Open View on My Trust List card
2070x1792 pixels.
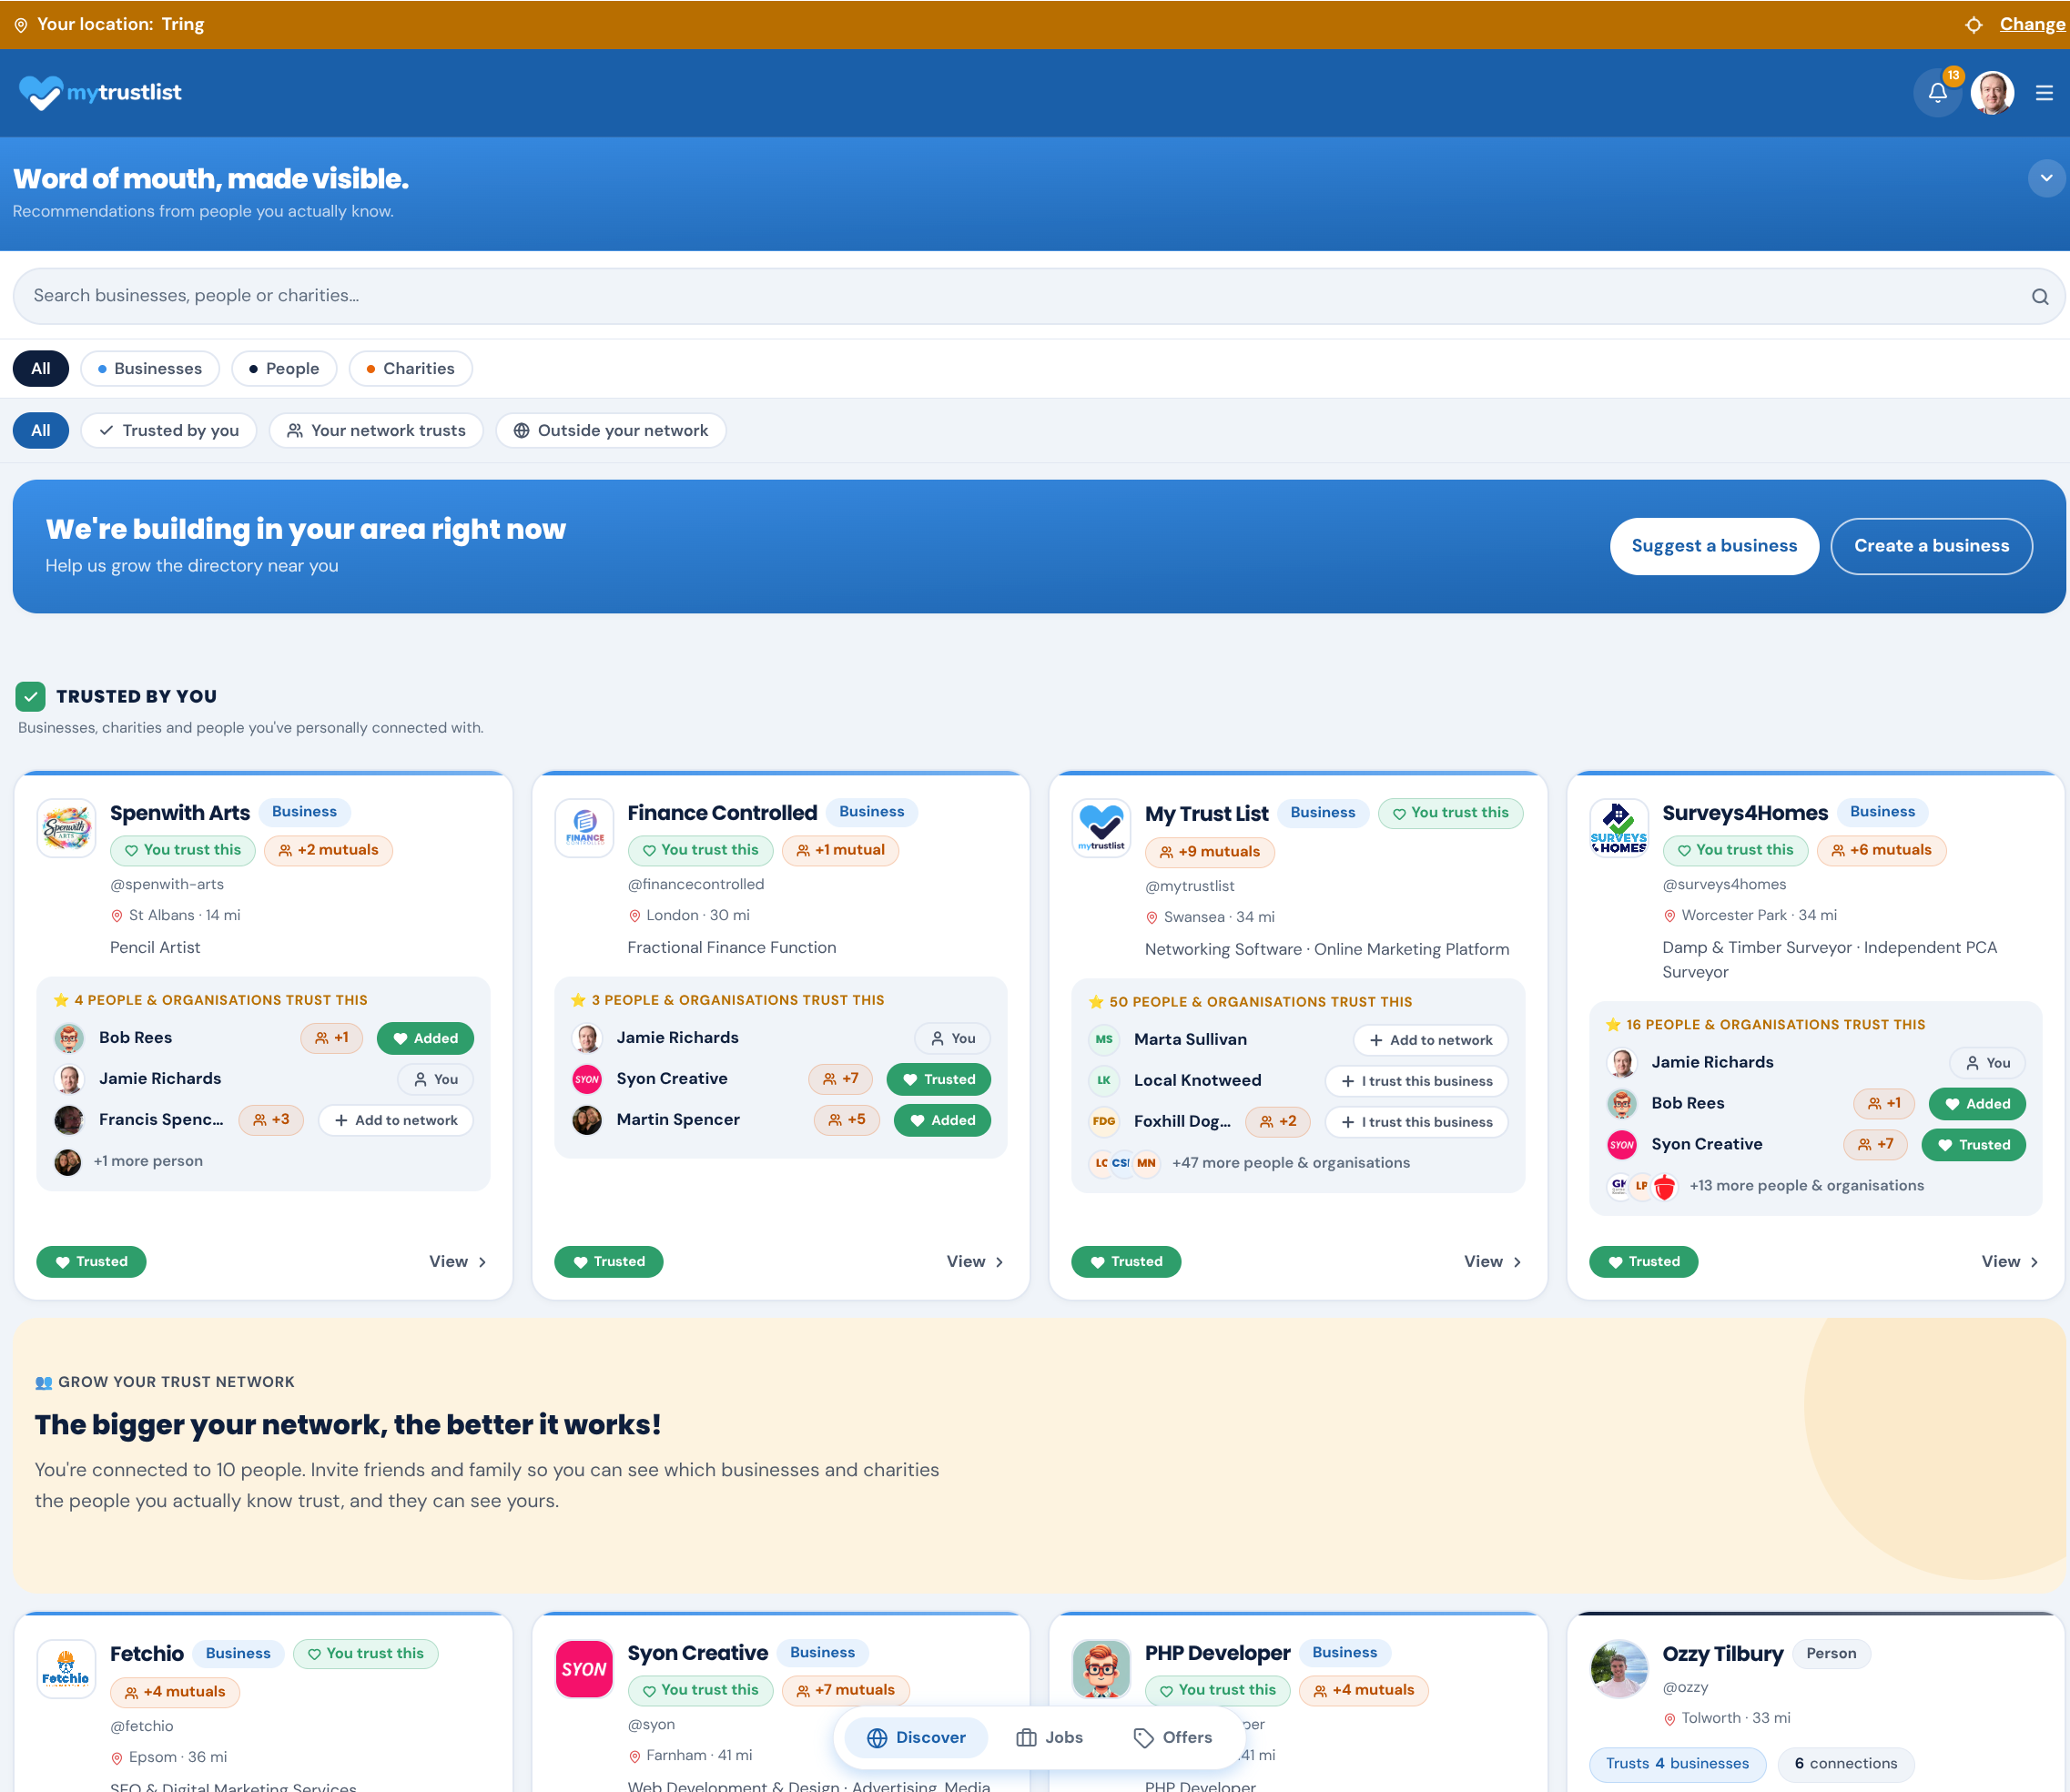coord(1493,1262)
